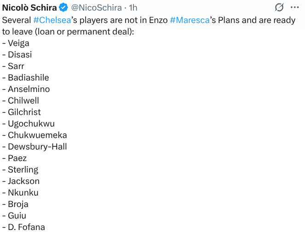Click the D. Fofana list entry
Screen dimensions: 305x236
coord(26,227)
